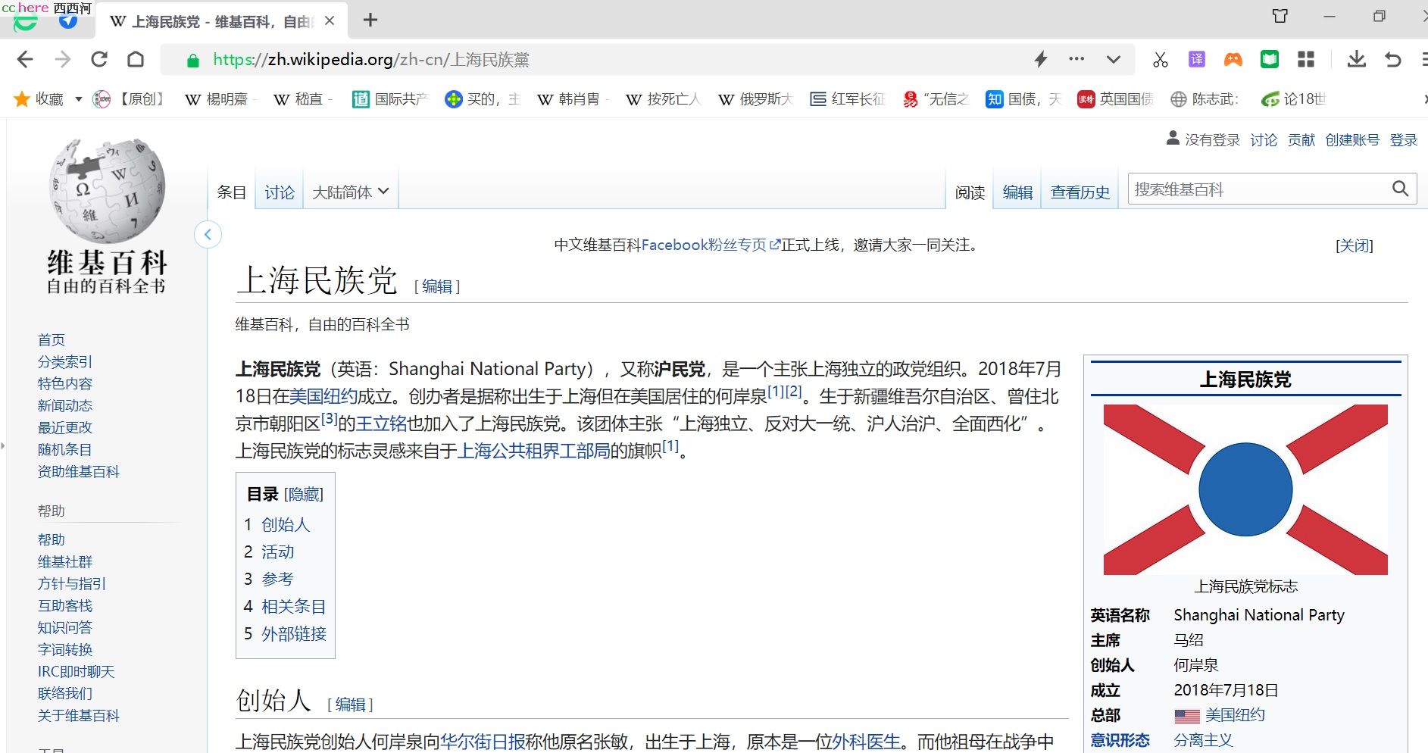Image resolution: width=1428 pixels, height=753 pixels.
Task: Open 上海公共租界工部局 link
Action: click(x=534, y=451)
